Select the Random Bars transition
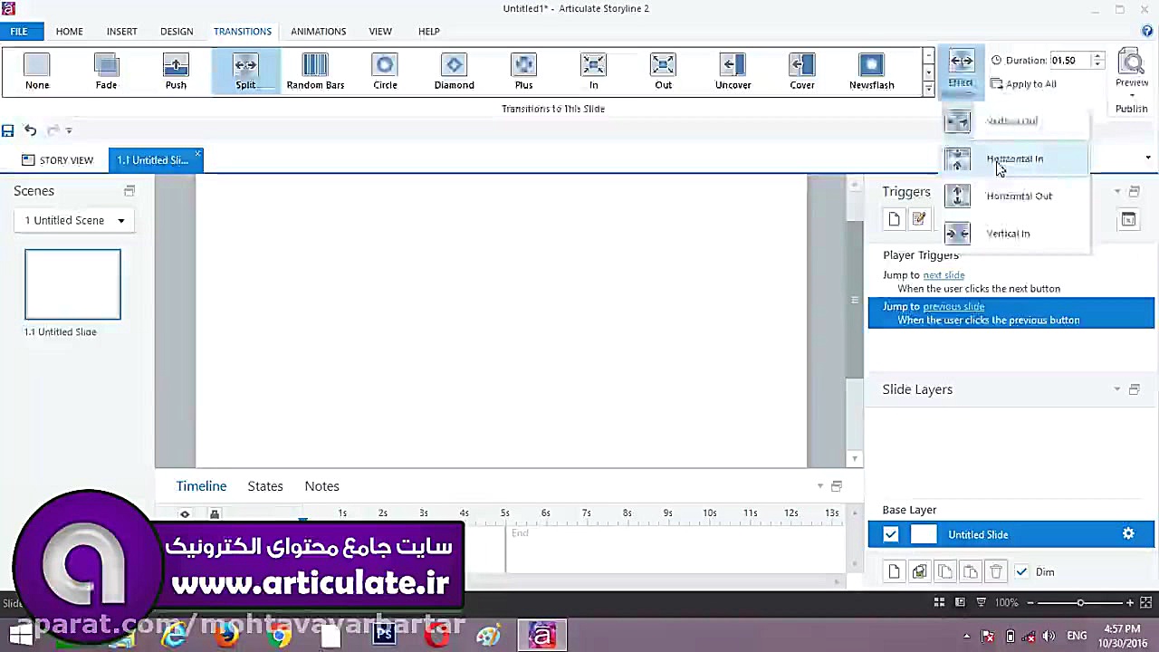This screenshot has width=1159, height=652. click(315, 71)
